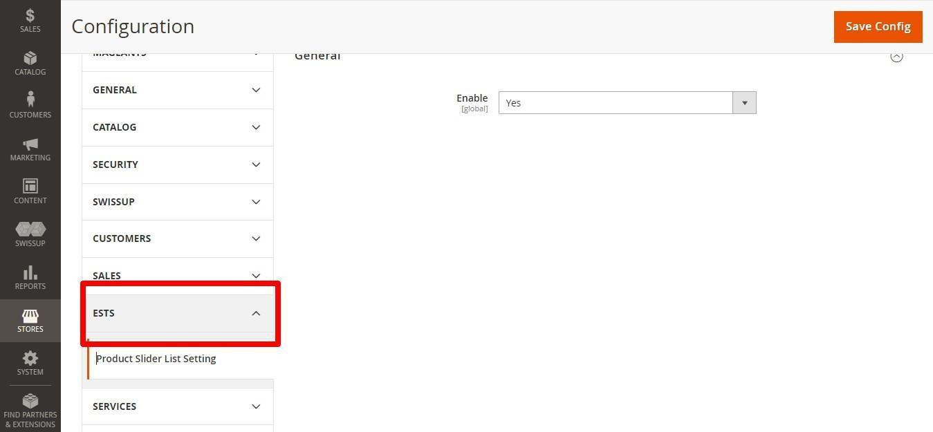
Task: Open the Marketing megaphone icon menu
Action: click(30, 149)
